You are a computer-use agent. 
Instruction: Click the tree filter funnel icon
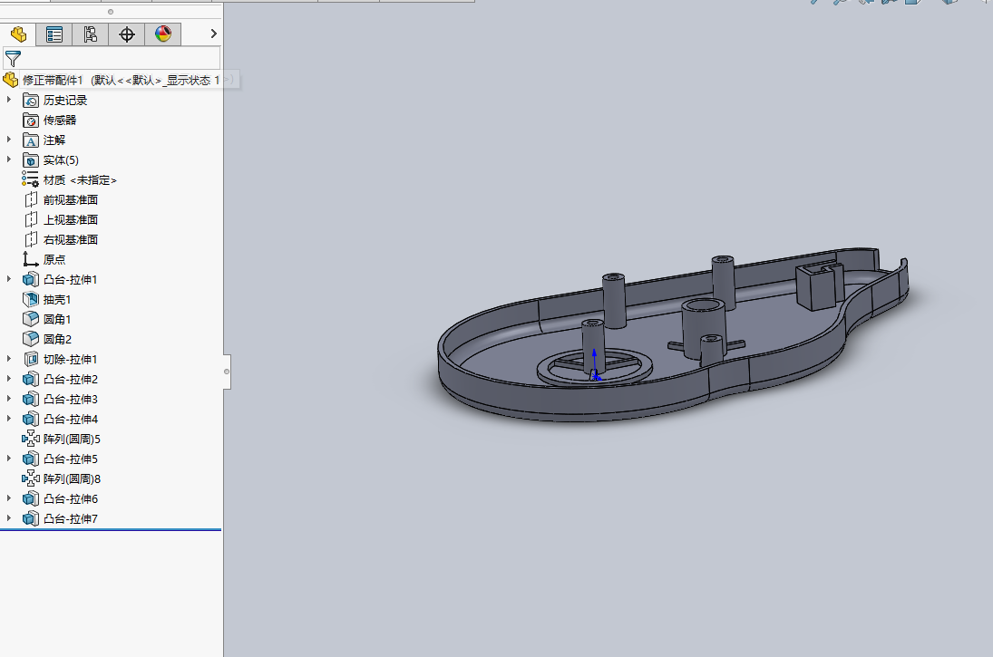[x=13, y=58]
